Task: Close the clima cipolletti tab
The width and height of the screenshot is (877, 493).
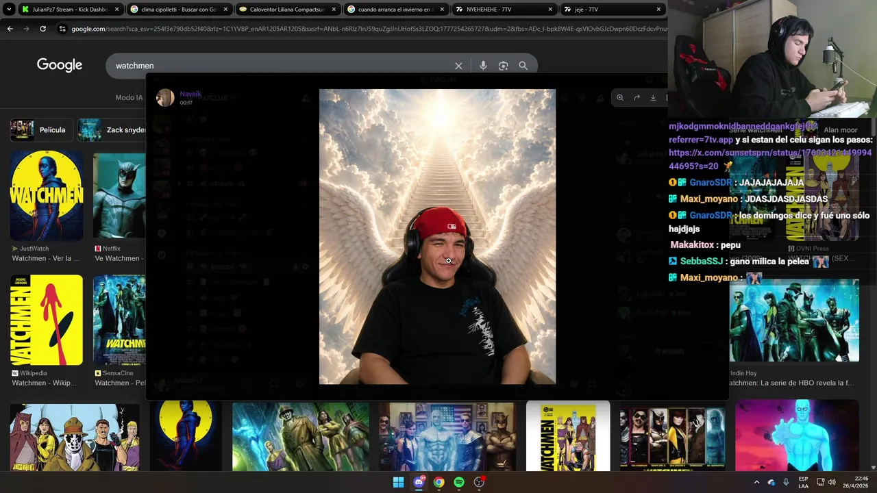Action: coord(225,10)
